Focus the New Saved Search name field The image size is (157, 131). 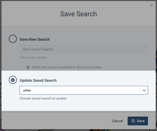[x=84, y=49]
